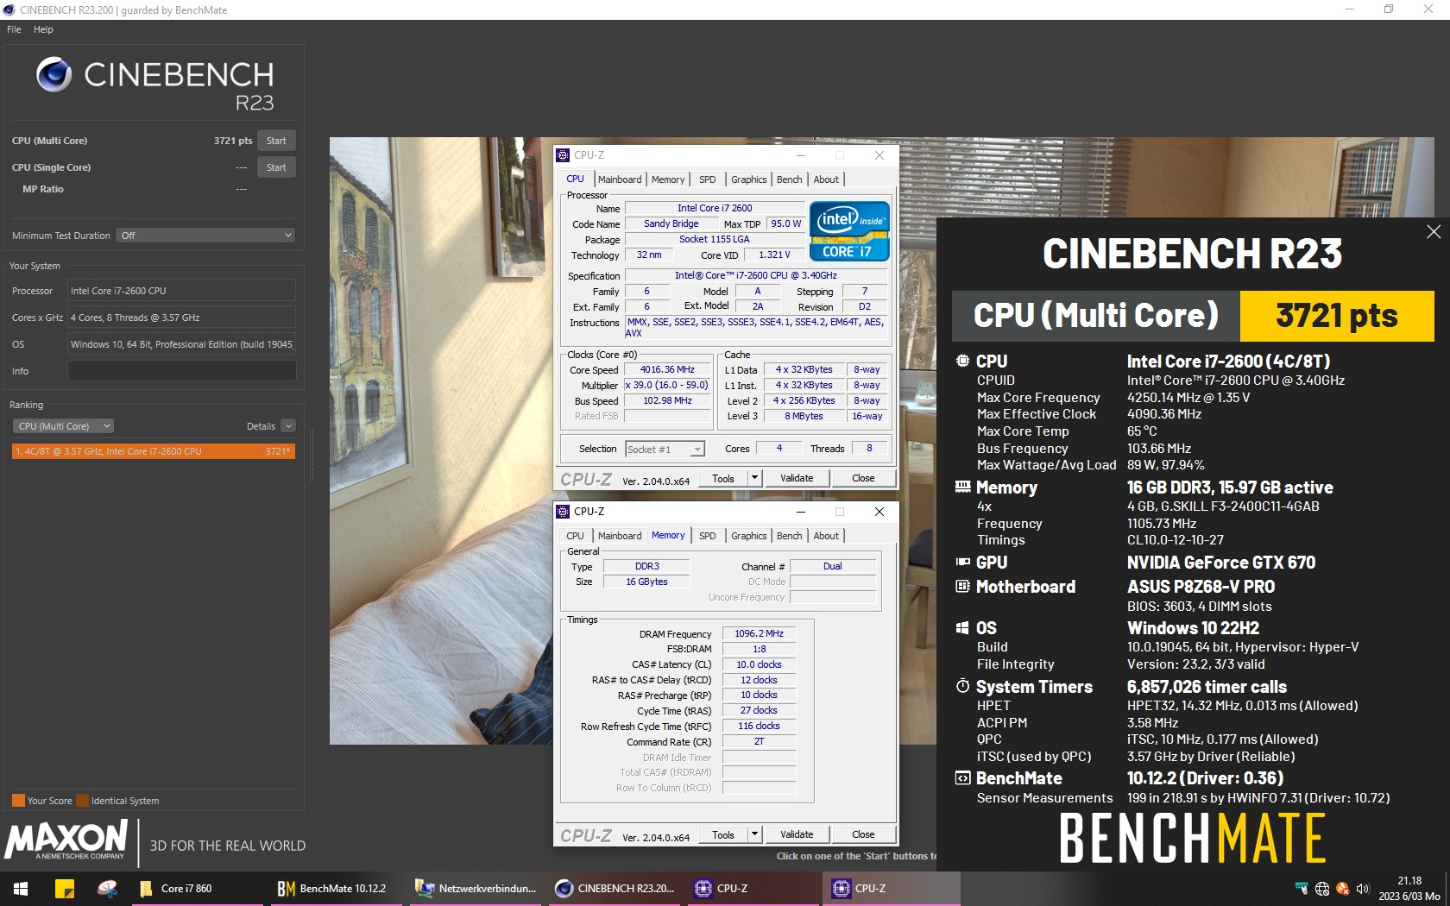Click the Cinebench logo sphere icon

tap(54, 75)
